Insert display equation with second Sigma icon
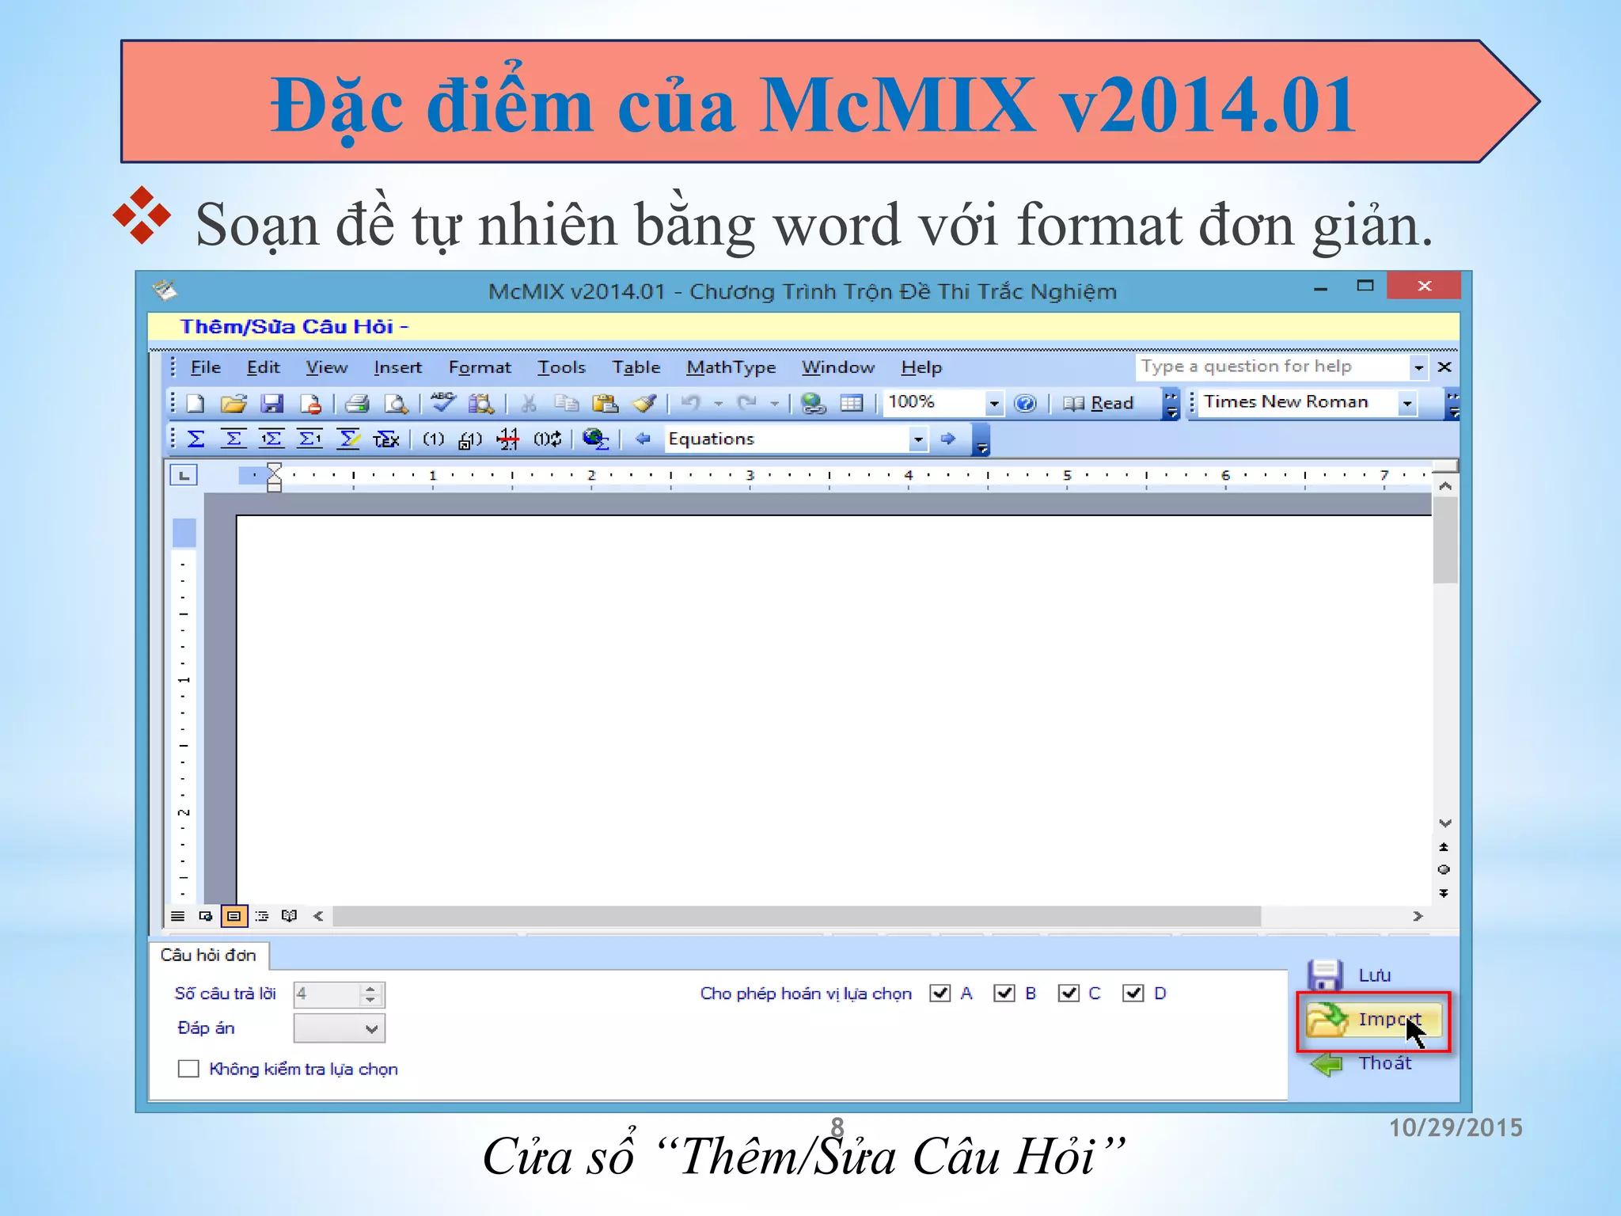Screen dimensions: 1621x1216 pyautogui.click(x=233, y=439)
